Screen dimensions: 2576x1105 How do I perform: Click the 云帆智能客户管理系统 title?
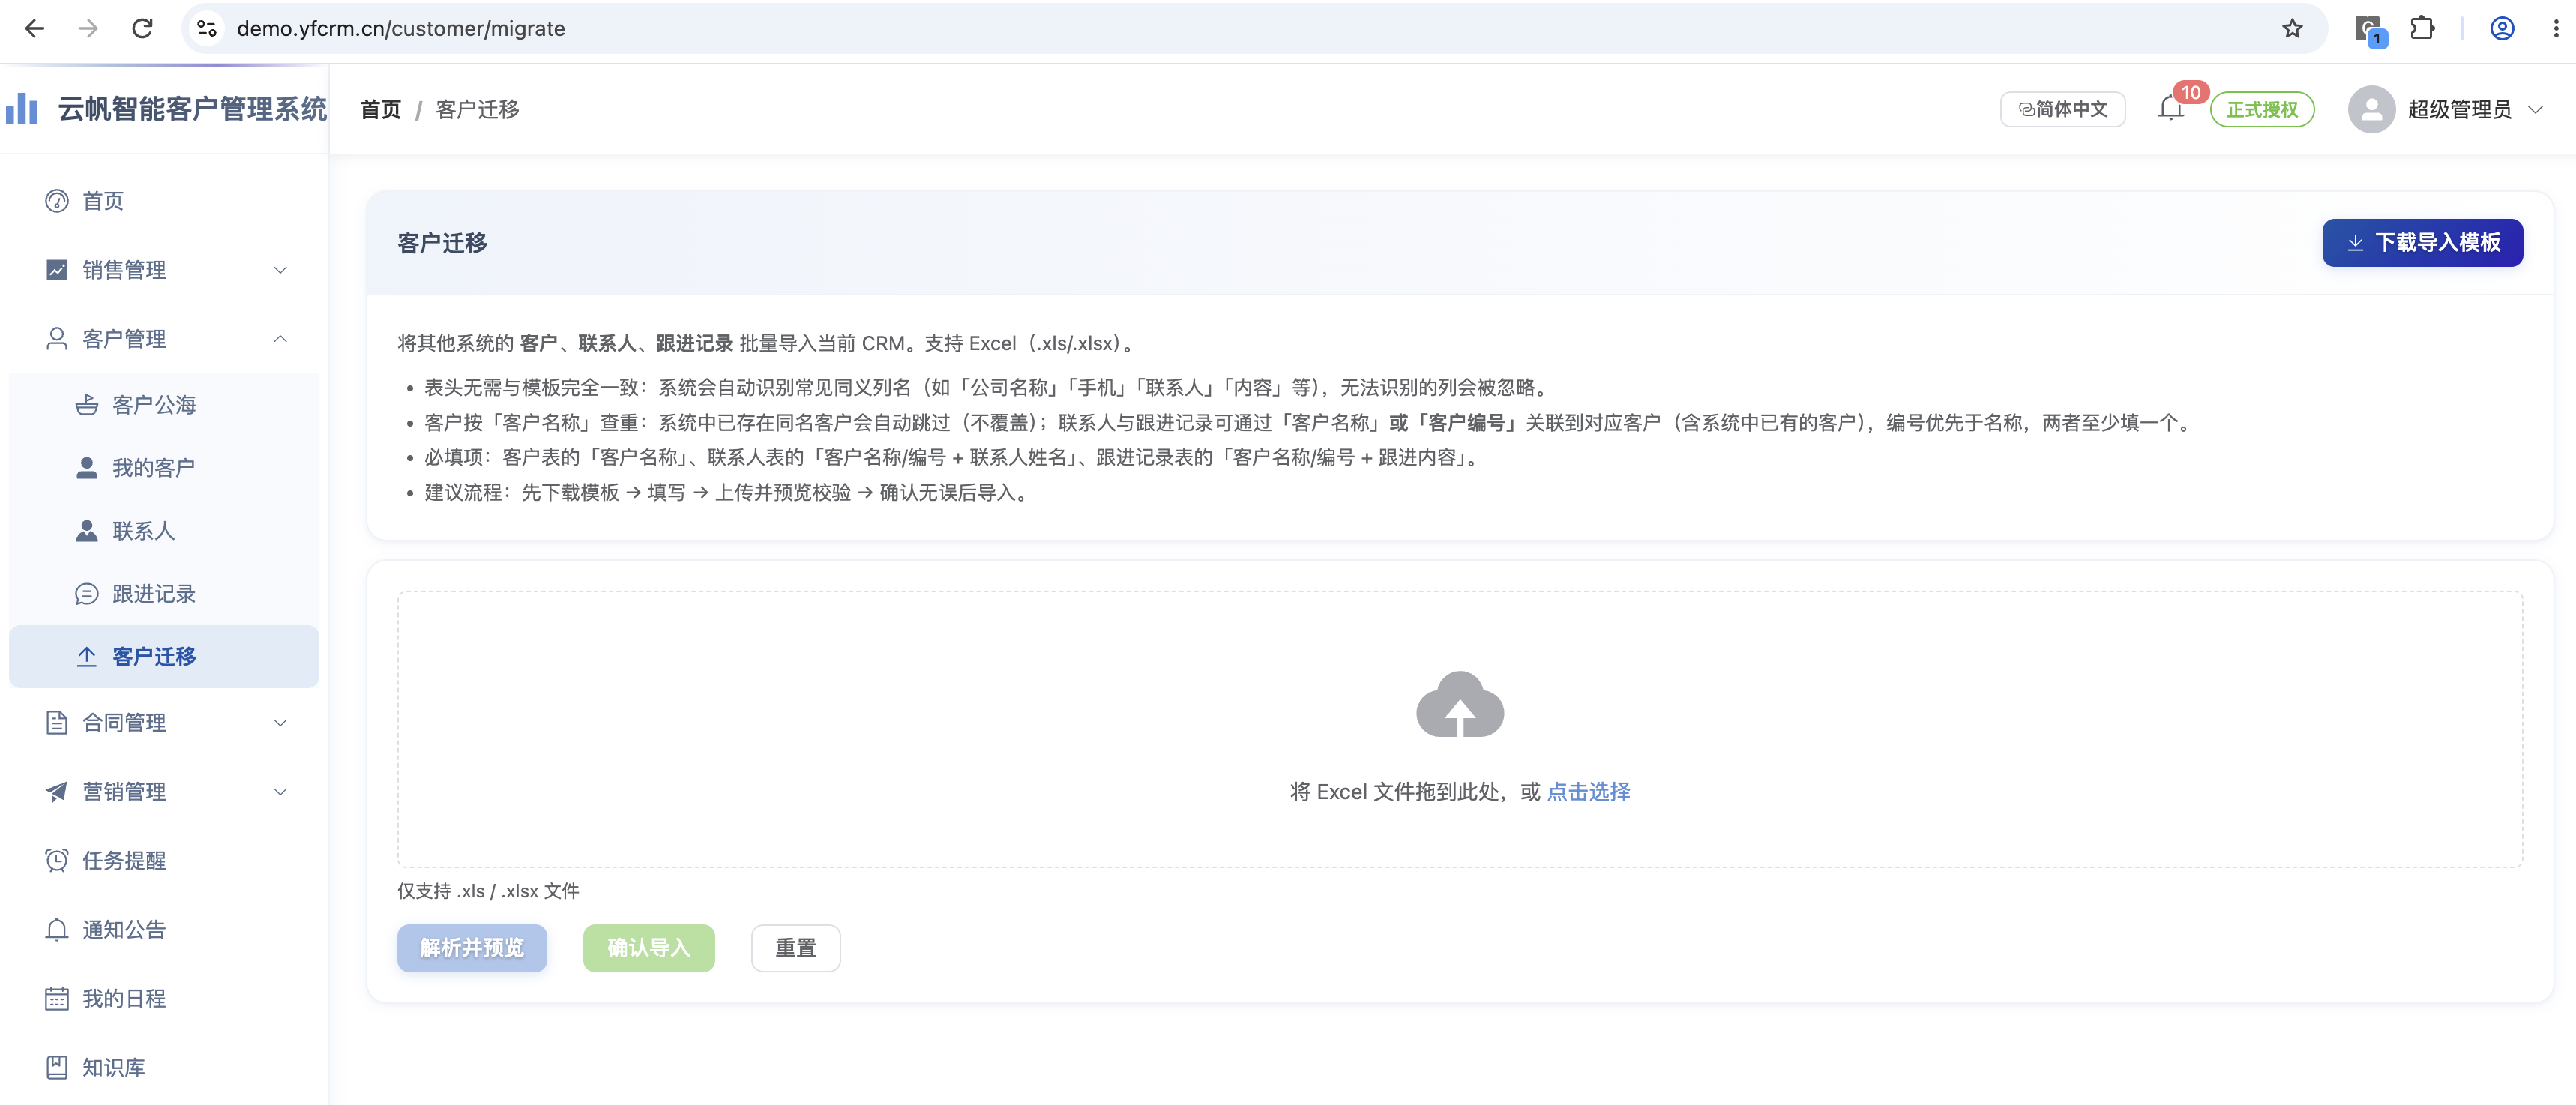click(x=192, y=109)
